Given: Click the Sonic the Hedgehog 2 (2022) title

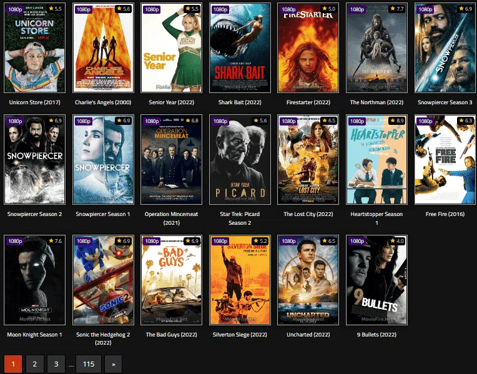Looking at the screenshot, I should [103, 338].
